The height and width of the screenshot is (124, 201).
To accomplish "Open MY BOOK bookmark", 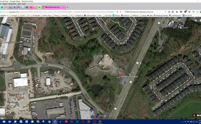I will (x=187, y=15).
